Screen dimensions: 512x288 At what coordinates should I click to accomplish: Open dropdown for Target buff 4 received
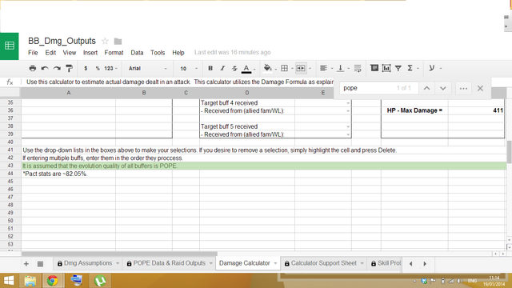348,103
